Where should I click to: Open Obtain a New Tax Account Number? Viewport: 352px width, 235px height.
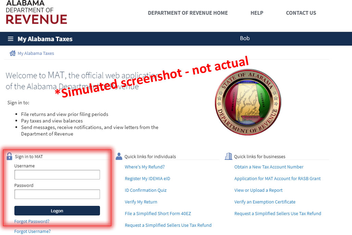point(269,167)
